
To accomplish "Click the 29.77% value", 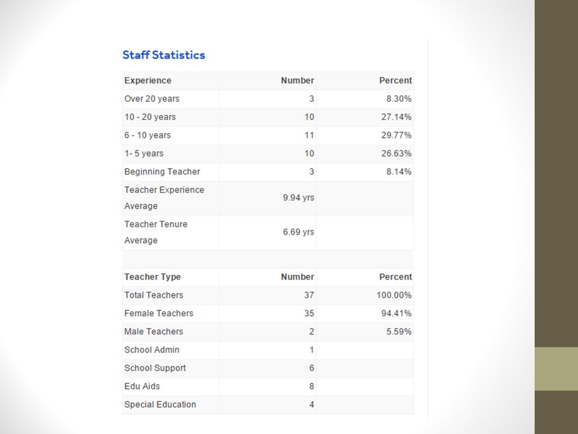I will point(396,135).
